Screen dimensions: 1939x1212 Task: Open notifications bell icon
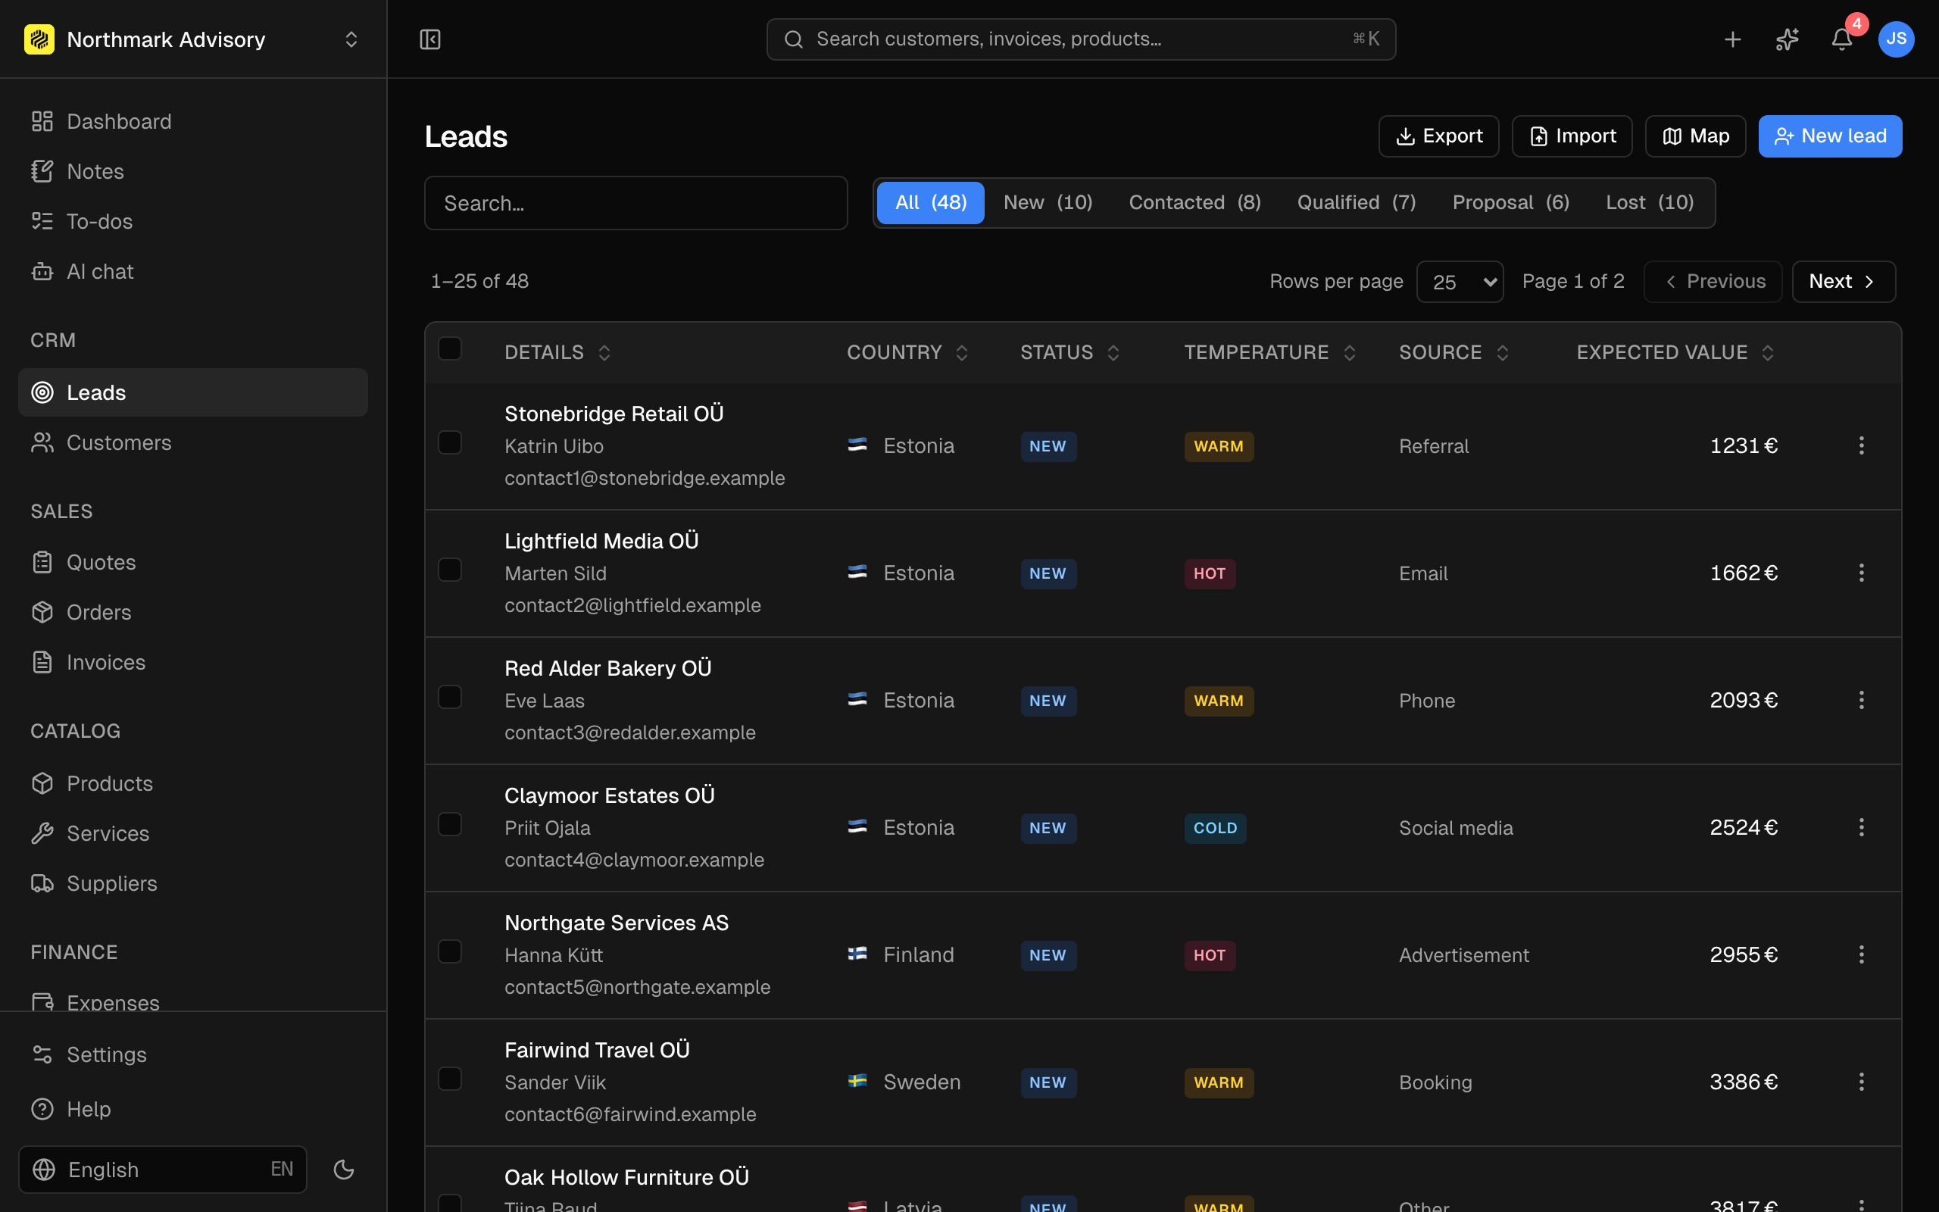point(1841,39)
